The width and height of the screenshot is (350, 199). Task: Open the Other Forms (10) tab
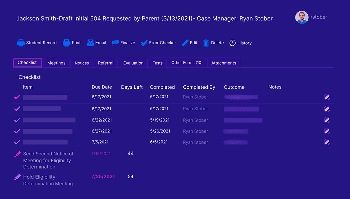coord(187,63)
